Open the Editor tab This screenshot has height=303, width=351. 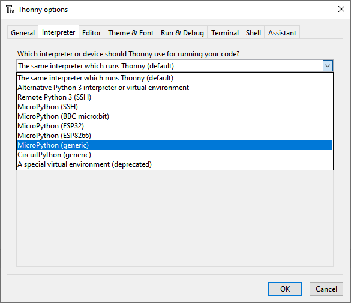click(91, 33)
